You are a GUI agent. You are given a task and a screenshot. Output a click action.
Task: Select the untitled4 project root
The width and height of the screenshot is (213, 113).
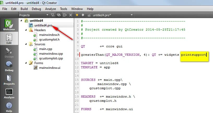[x=36, y=21]
